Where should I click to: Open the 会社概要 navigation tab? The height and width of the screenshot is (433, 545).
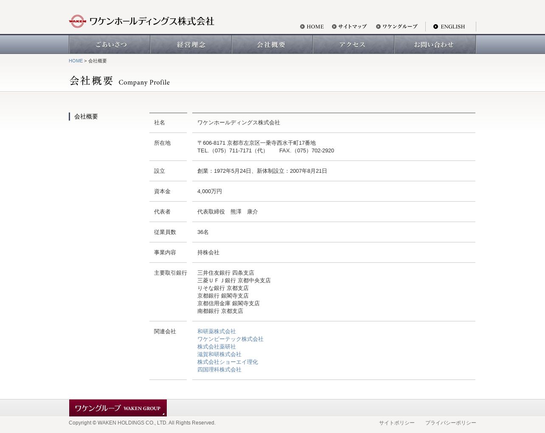(x=272, y=45)
